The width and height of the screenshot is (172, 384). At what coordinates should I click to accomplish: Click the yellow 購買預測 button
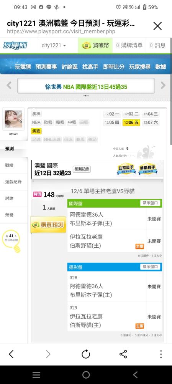[x=48, y=225]
